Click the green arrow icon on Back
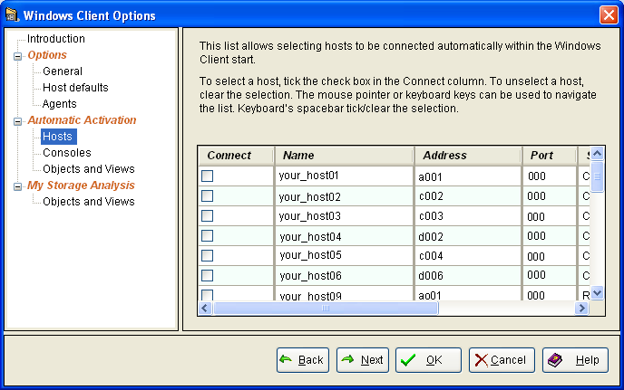624x390 pixels. point(286,359)
